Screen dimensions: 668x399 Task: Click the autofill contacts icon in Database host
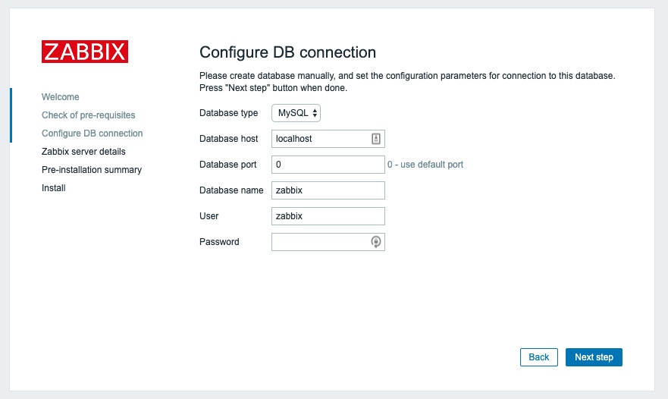tap(376, 139)
